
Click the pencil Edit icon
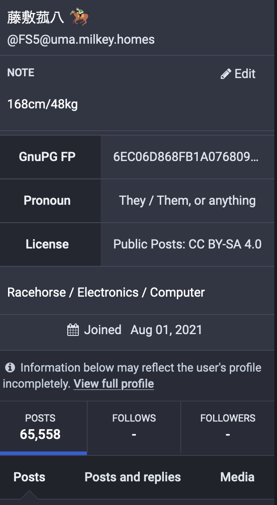pos(226,74)
